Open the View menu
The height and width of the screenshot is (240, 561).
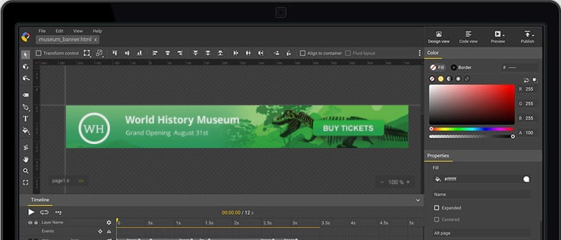[x=78, y=31]
